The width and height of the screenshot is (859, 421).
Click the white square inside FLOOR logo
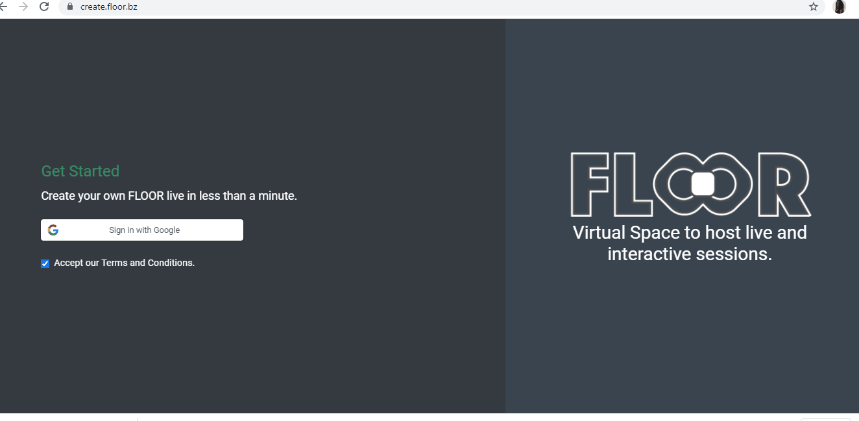(x=703, y=184)
